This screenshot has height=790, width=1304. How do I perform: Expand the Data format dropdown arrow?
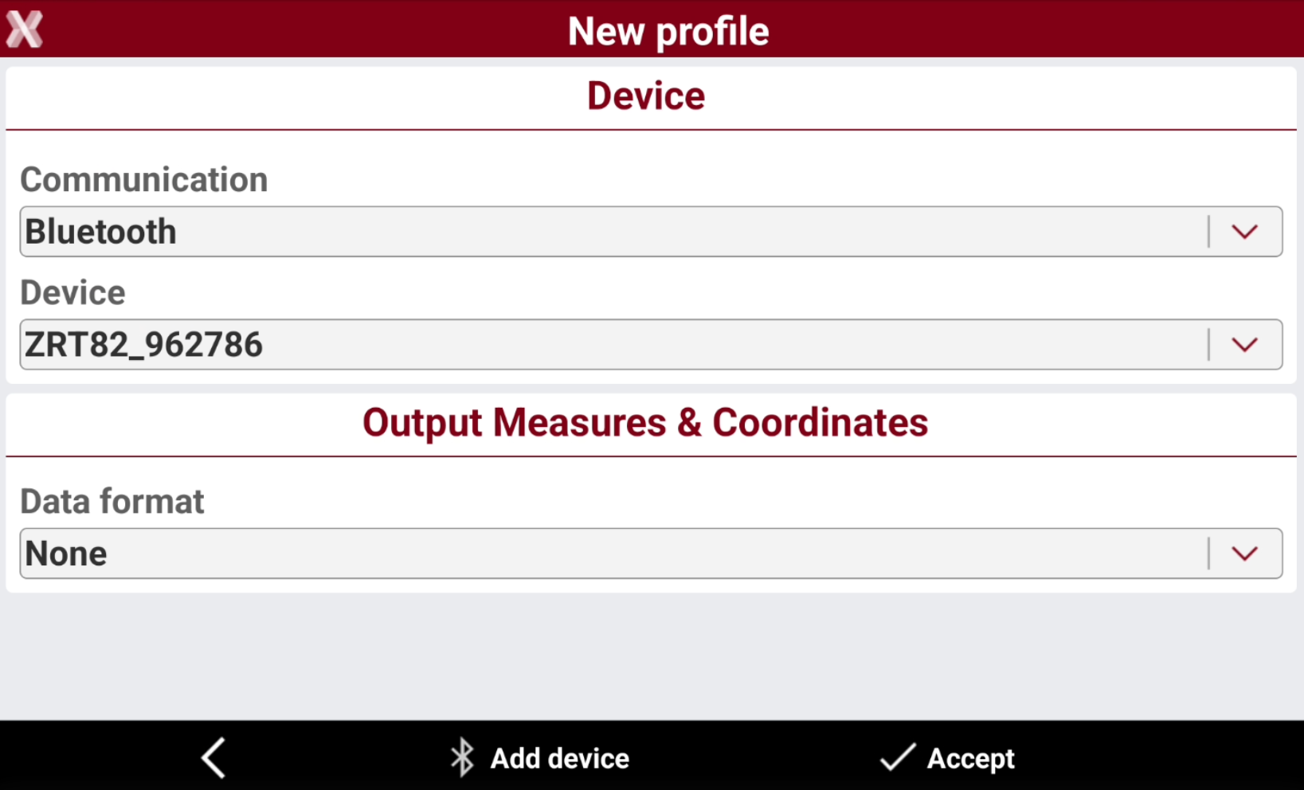point(1244,553)
